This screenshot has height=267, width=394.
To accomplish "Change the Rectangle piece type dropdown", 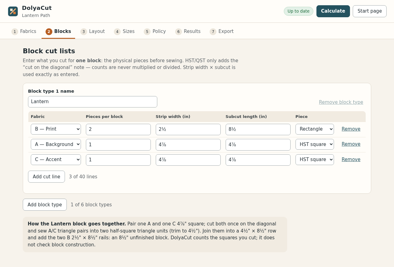I will point(315,129).
